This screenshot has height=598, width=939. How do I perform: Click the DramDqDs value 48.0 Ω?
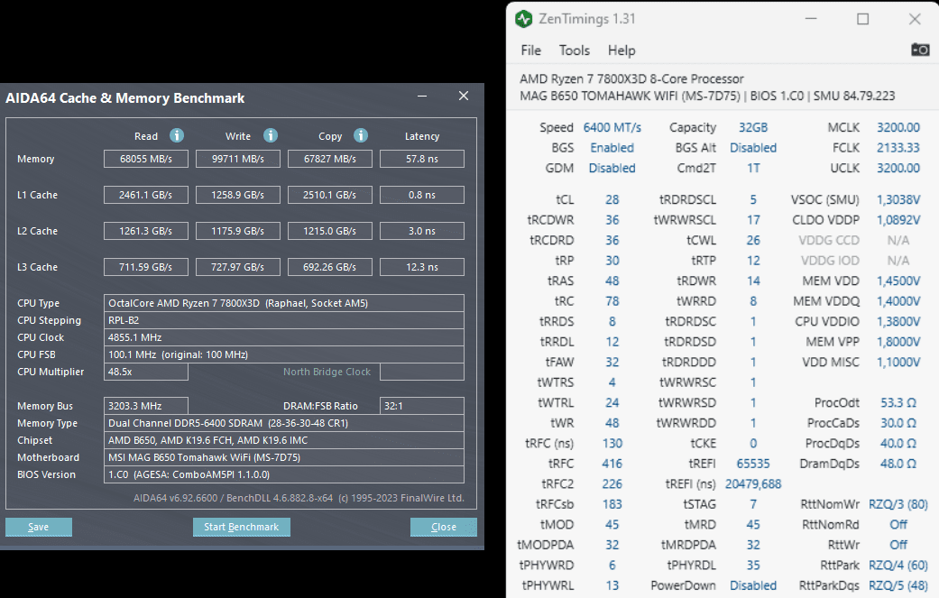pos(898,464)
